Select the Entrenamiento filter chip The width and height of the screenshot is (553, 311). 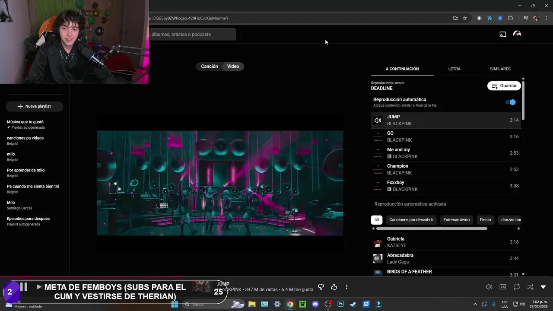click(457, 220)
